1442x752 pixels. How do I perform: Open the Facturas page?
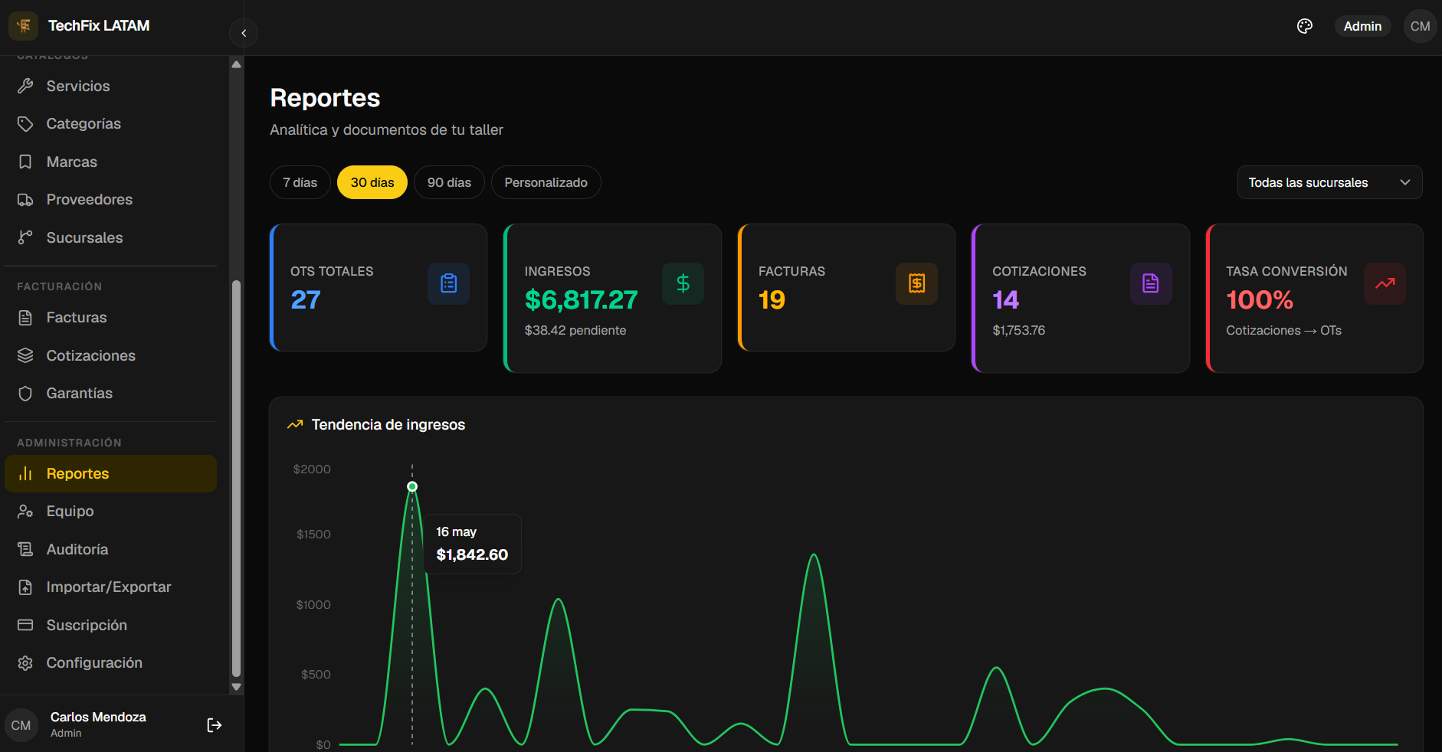(110, 318)
